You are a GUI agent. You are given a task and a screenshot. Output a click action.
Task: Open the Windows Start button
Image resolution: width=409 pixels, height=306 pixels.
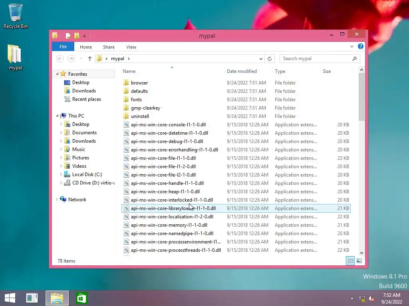click(x=10, y=298)
